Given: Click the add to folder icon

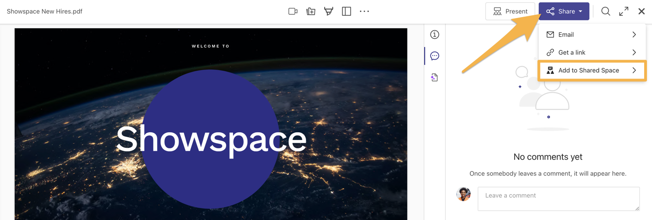Looking at the screenshot, I should [311, 11].
